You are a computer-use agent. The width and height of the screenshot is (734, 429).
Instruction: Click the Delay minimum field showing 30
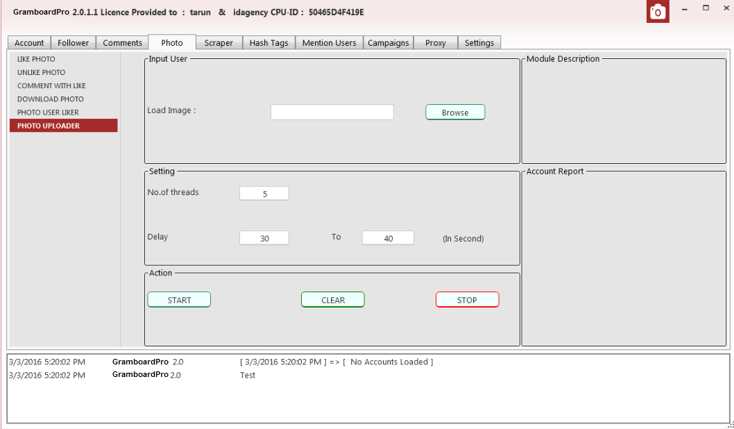[264, 238]
